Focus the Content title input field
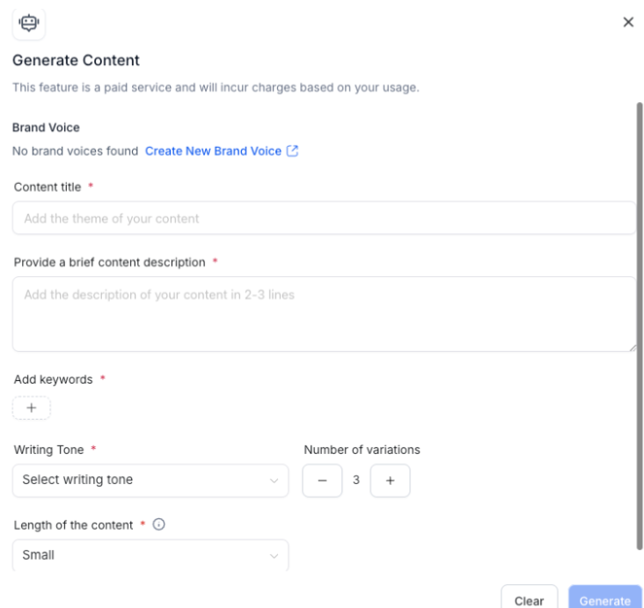 point(323,218)
